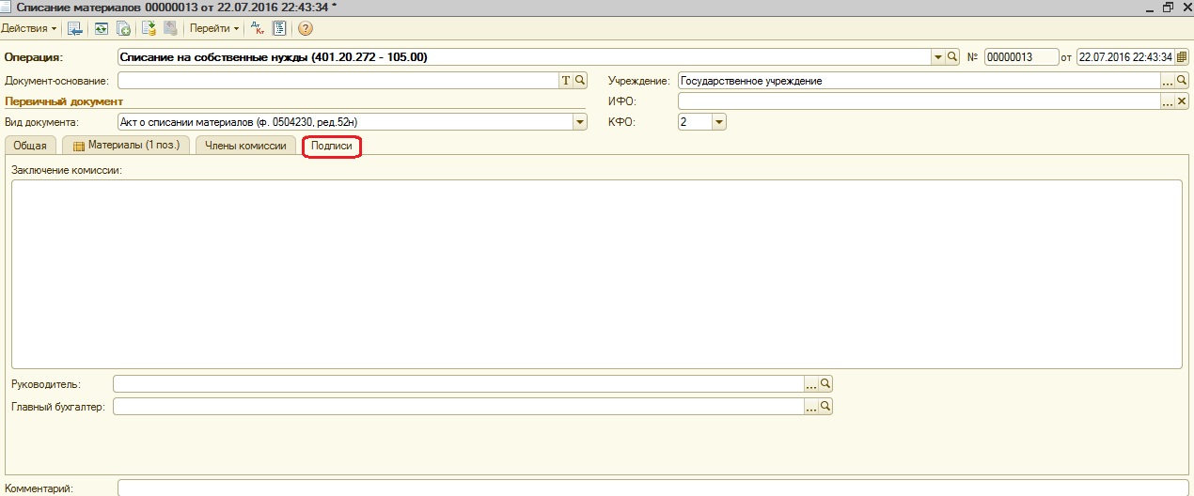Image resolution: width=1194 pixels, height=496 pixels.
Task: Click the T type-select icon in Документ-основание
Action: pyautogui.click(x=566, y=81)
